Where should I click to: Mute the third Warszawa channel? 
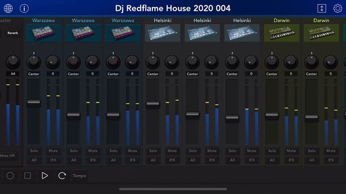[132, 151]
